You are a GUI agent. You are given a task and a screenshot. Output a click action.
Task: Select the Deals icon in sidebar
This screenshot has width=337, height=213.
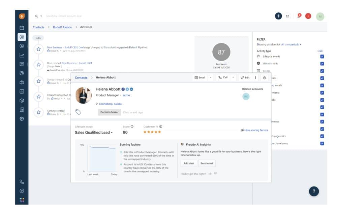[21, 45]
